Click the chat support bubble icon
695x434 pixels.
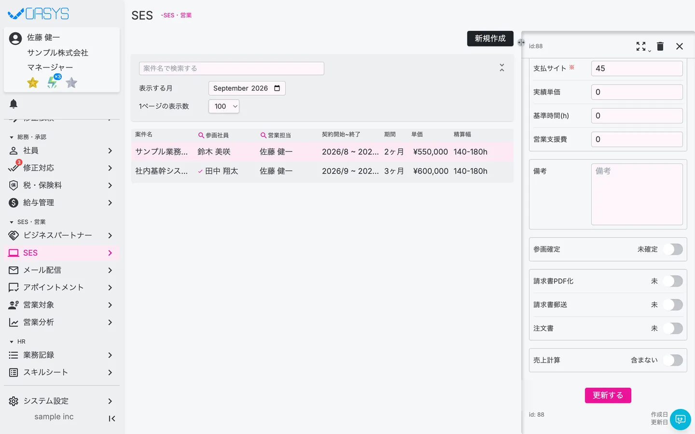click(681, 420)
